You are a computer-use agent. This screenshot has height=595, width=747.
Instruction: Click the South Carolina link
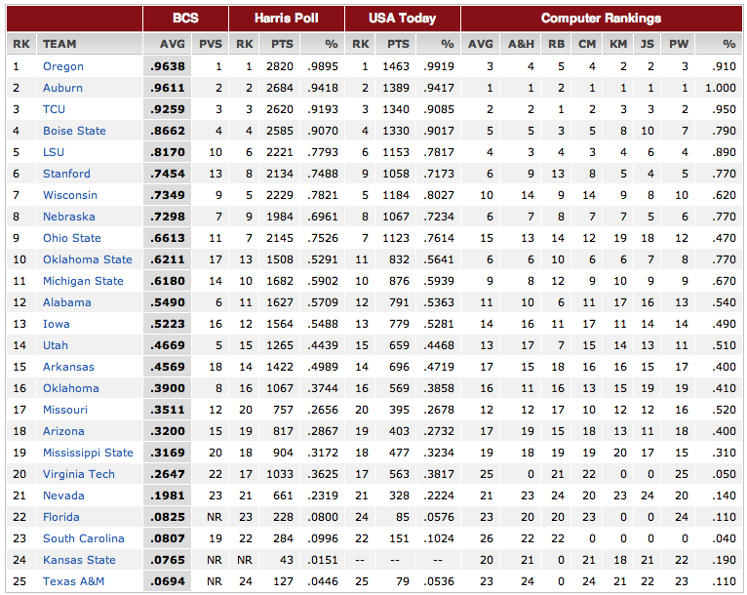(83, 537)
